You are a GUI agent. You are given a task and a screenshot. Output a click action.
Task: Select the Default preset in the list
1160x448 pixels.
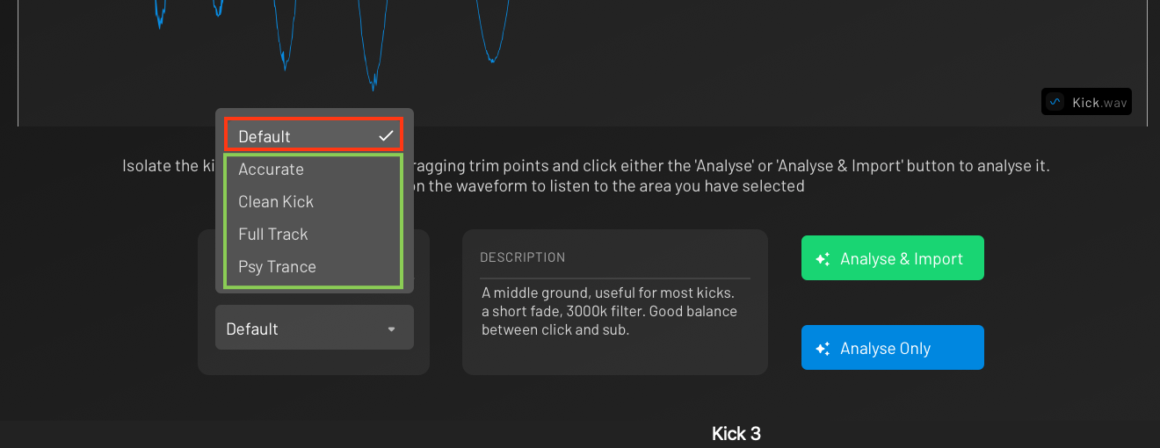click(265, 136)
